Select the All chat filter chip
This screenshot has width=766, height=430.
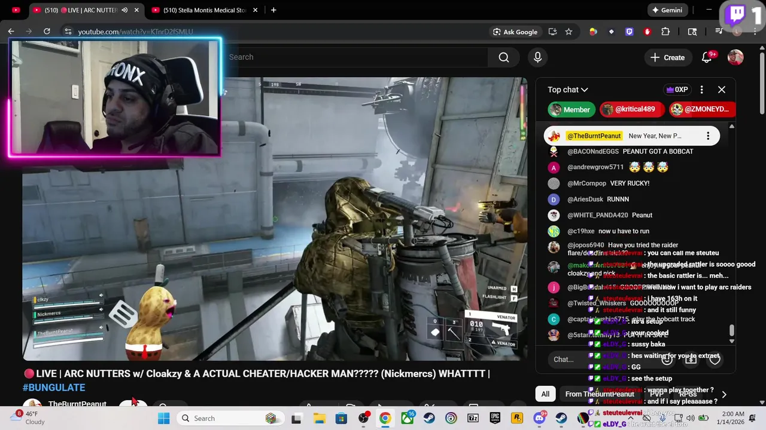(x=545, y=394)
